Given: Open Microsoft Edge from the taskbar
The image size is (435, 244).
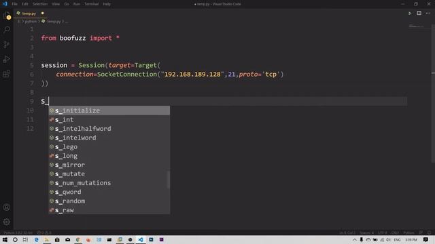Looking at the screenshot, I should click(x=36, y=239).
